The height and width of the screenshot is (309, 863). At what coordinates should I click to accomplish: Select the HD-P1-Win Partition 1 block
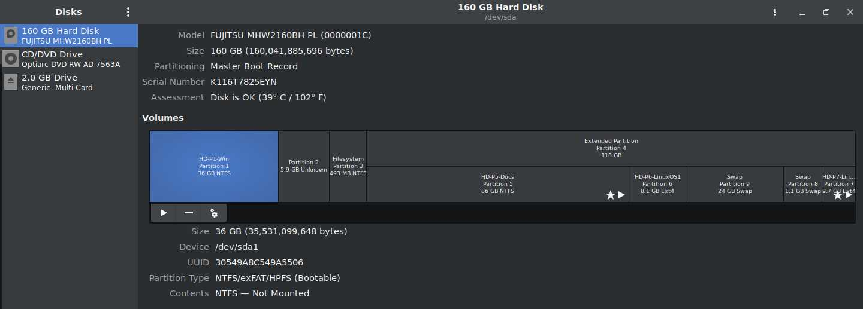click(214, 166)
